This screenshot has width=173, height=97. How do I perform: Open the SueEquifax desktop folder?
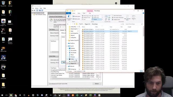click(3, 76)
